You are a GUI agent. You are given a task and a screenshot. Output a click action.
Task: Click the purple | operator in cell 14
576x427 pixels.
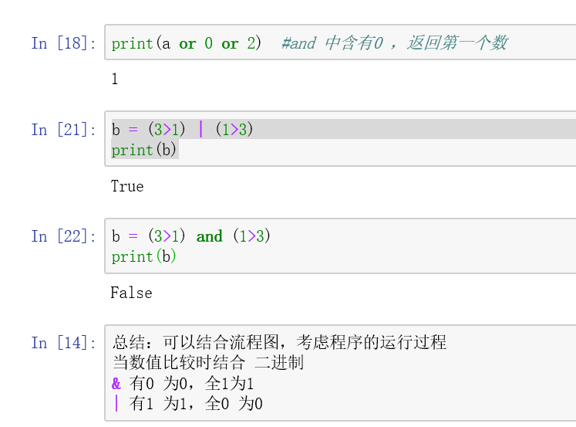click(116, 403)
